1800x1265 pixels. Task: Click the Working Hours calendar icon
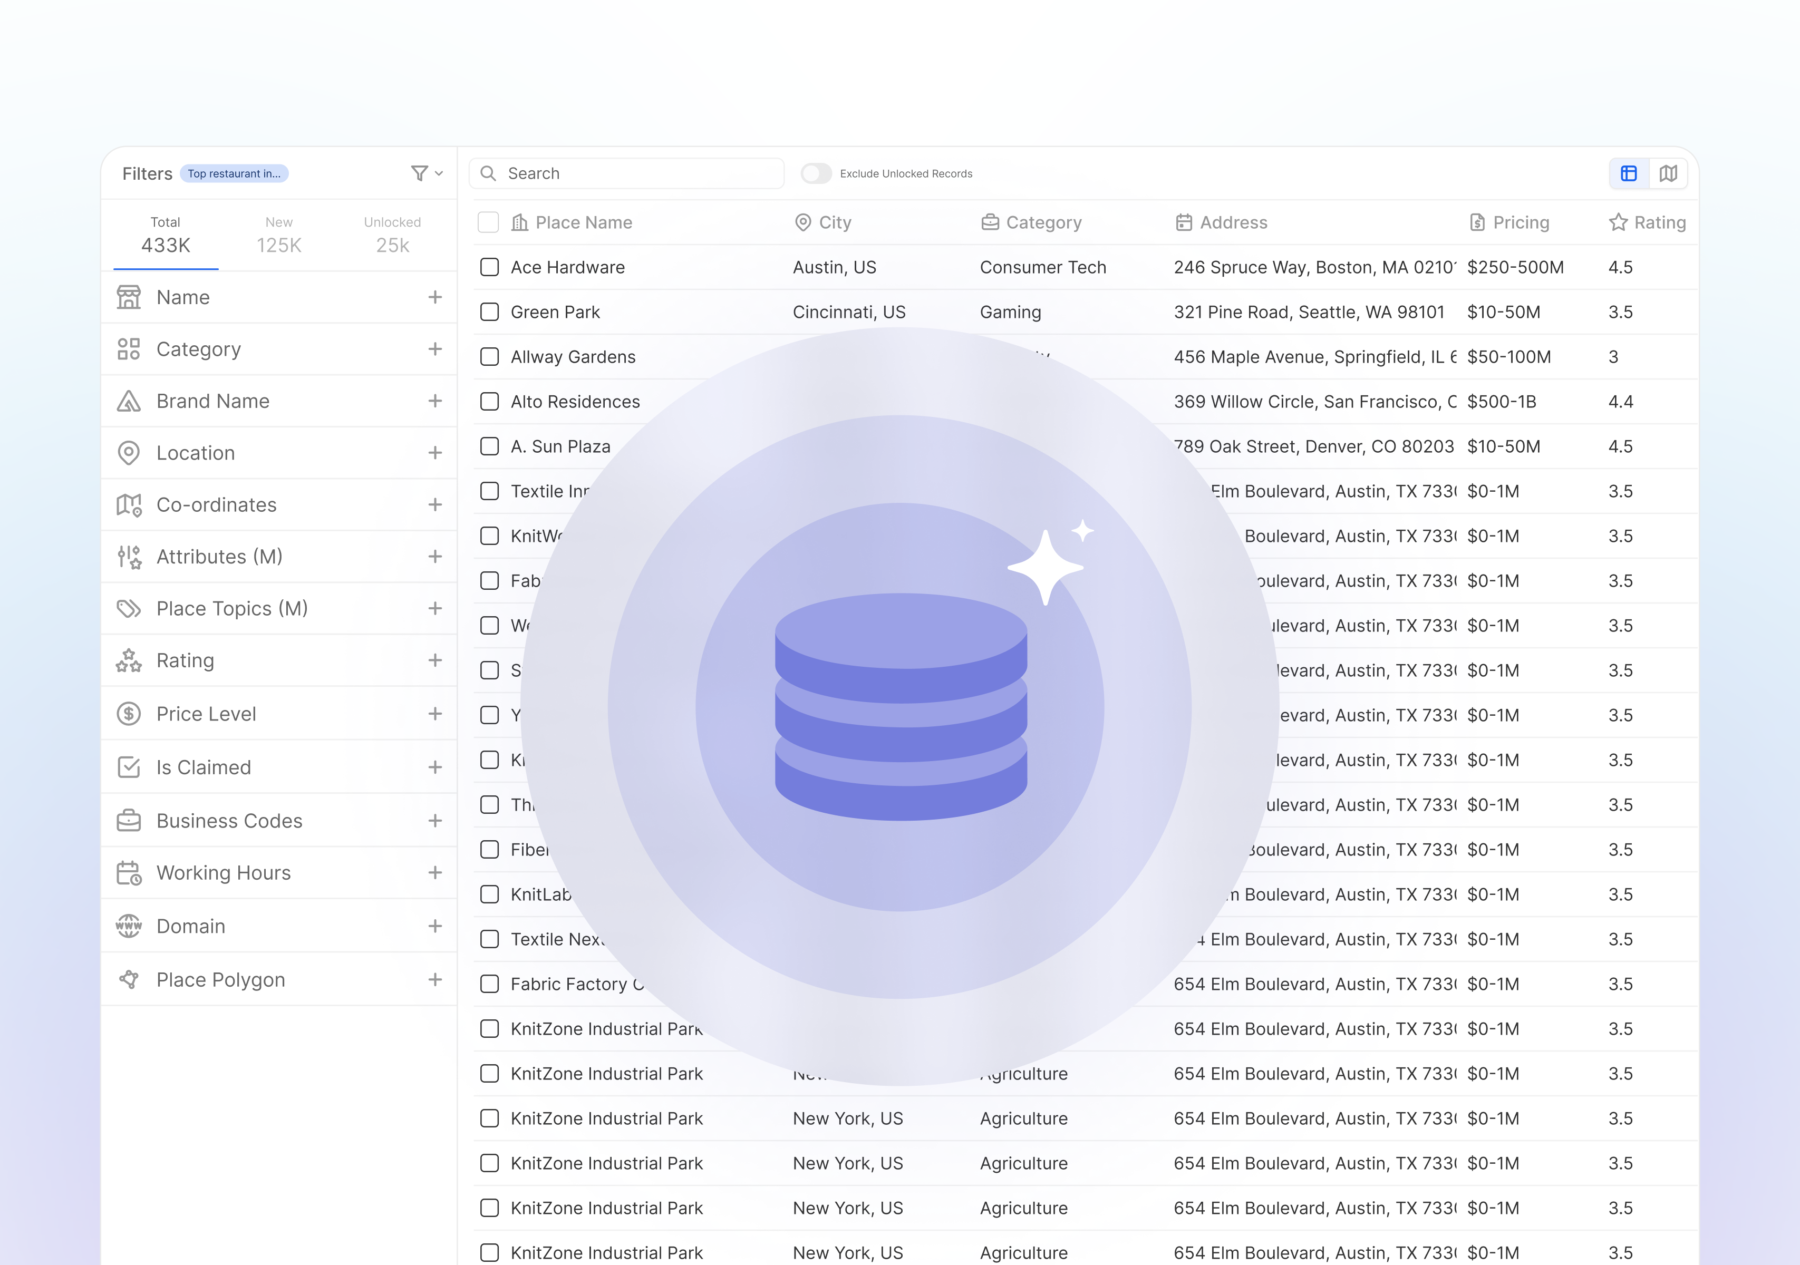(x=129, y=872)
